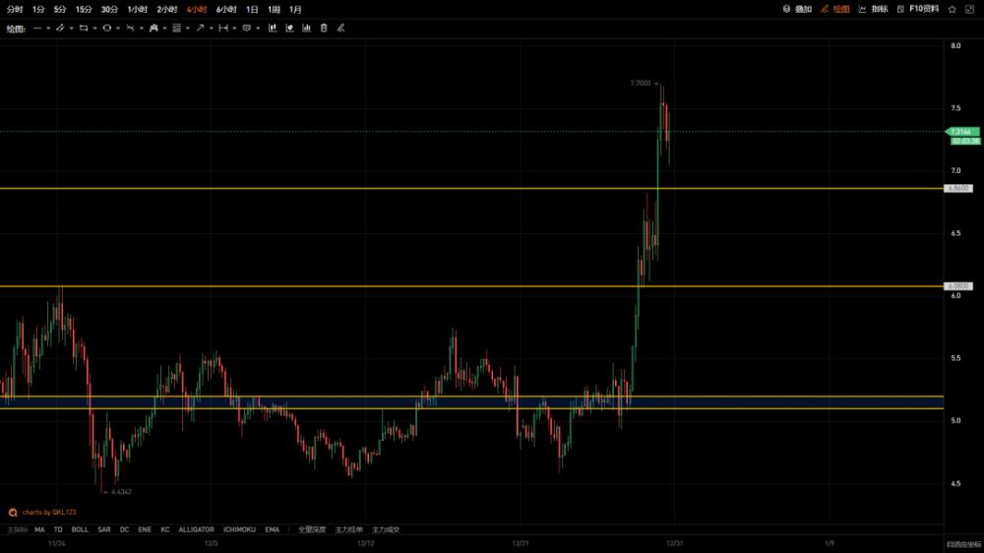Expand the circle tool dropdown arrow

click(118, 29)
